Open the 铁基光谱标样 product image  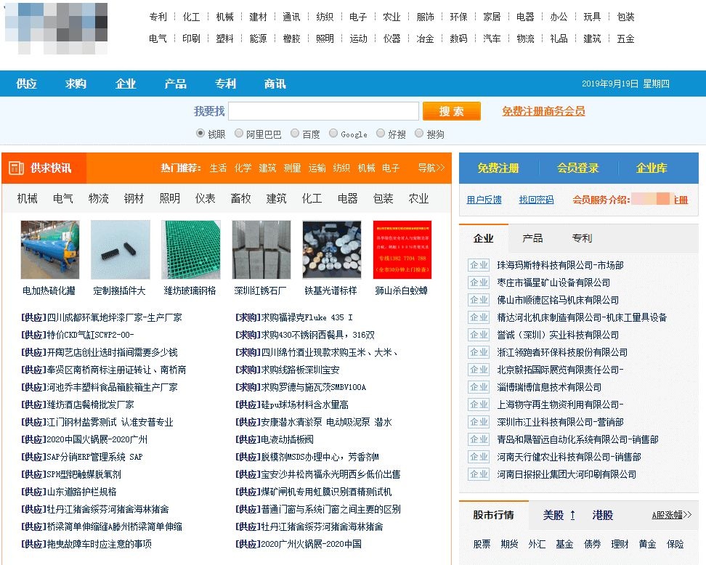tap(331, 250)
